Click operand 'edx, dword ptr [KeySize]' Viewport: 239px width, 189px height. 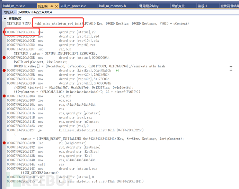point(79,151)
